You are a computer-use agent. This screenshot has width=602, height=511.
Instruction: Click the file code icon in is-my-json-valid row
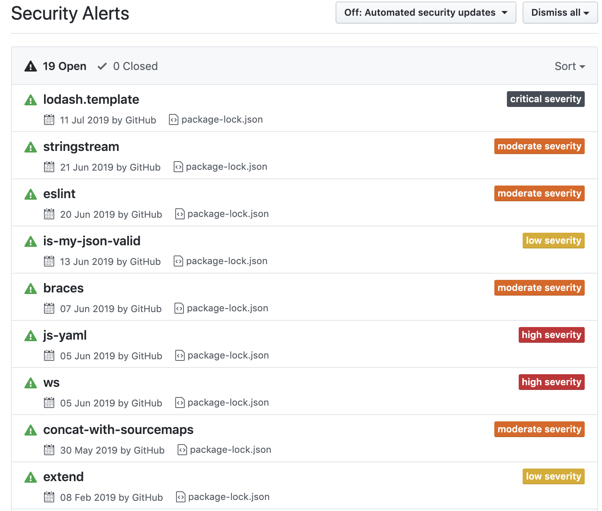[178, 261]
